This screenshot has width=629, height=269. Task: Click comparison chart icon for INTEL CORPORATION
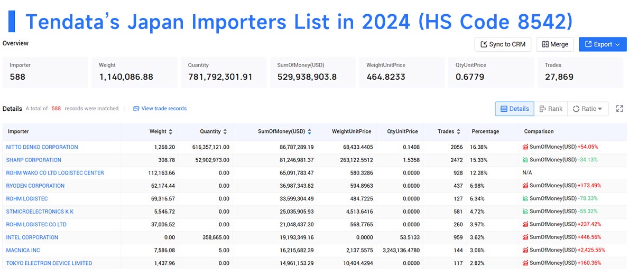coord(525,237)
